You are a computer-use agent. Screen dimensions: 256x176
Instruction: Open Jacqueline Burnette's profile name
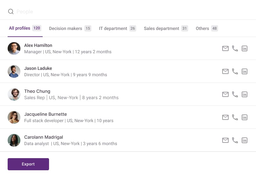[46, 114]
